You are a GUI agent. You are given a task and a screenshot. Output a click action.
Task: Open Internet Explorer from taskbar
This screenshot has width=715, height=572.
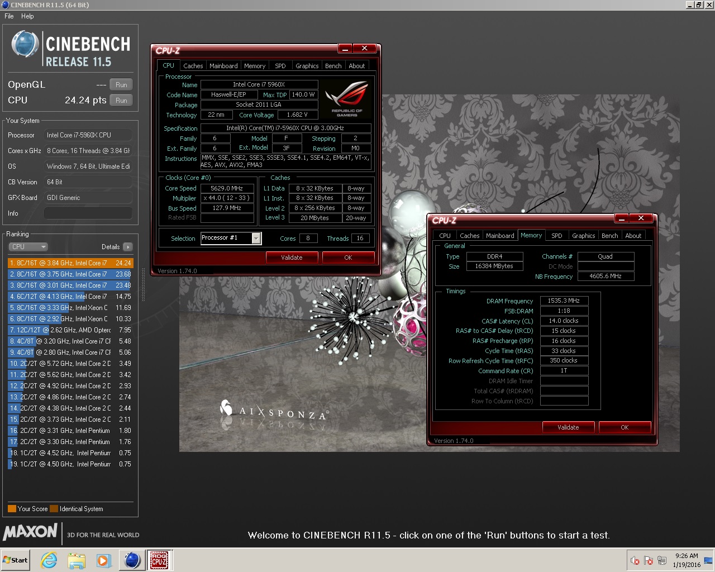pyautogui.click(x=49, y=560)
